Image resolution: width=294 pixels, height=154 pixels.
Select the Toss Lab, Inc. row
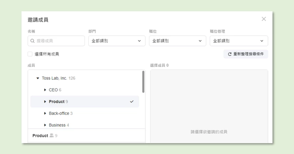click(x=84, y=78)
